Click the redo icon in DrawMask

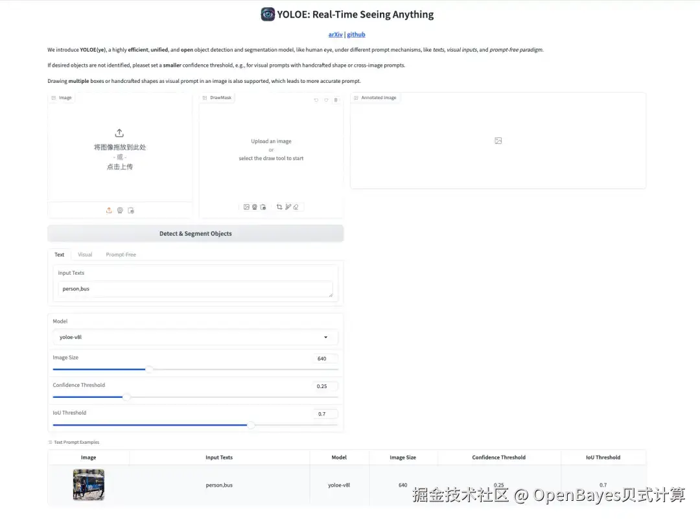326,100
